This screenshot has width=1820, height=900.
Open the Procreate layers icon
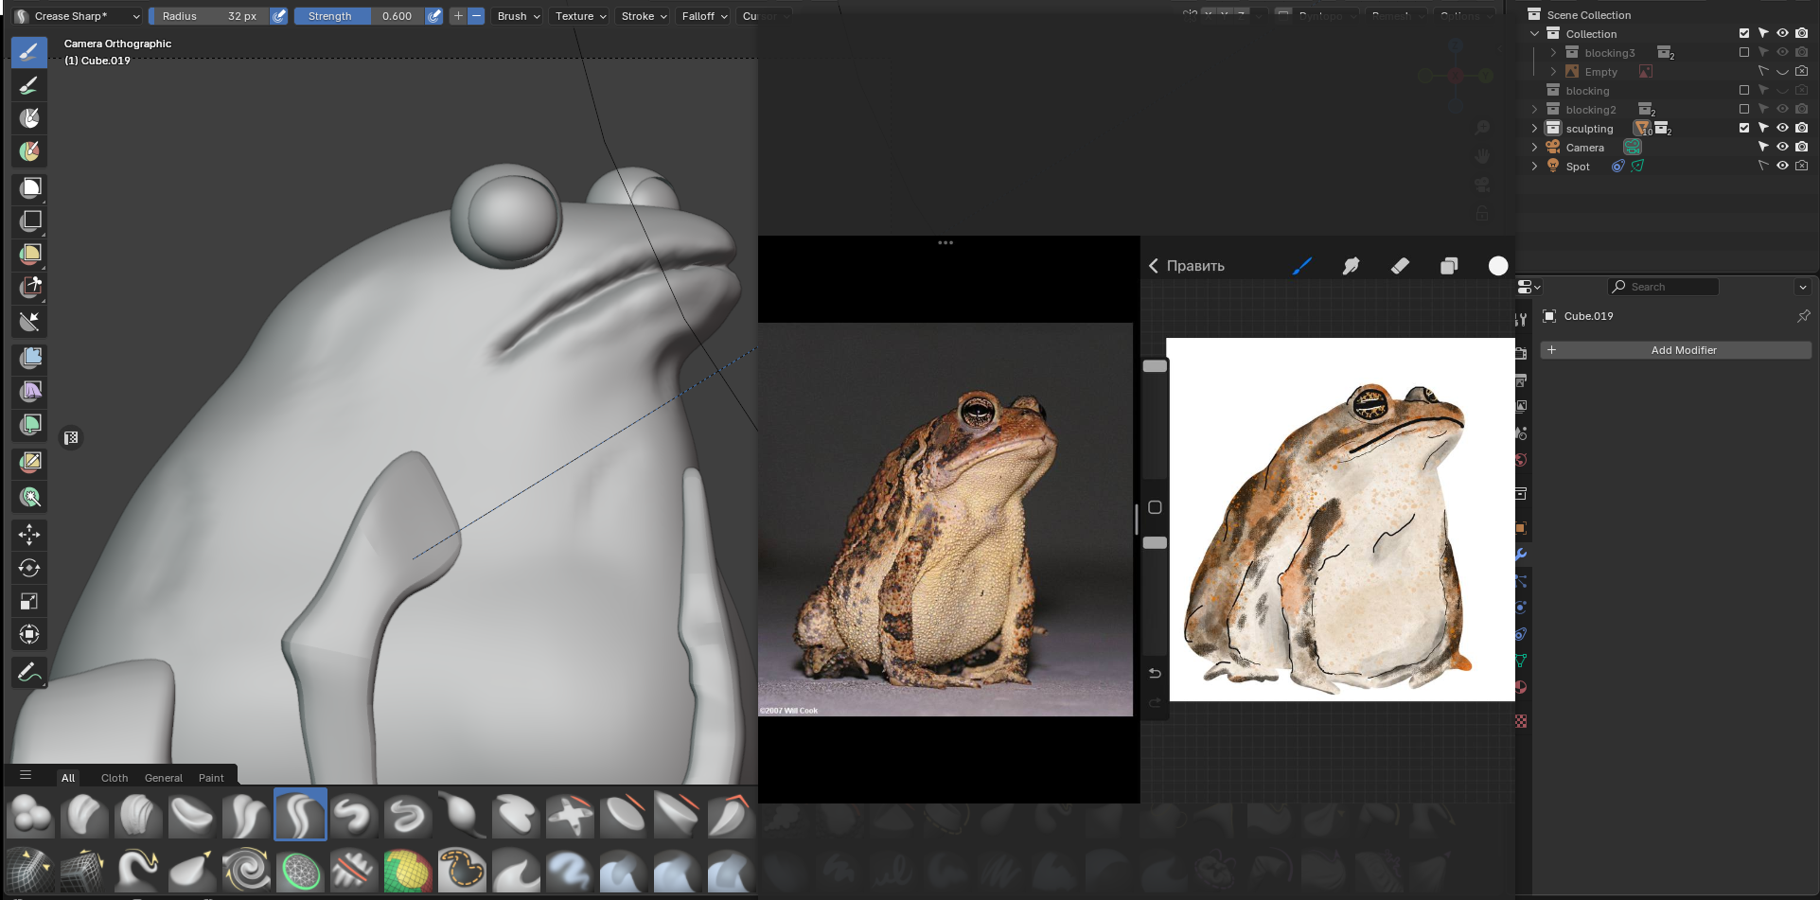coord(1449,266)
